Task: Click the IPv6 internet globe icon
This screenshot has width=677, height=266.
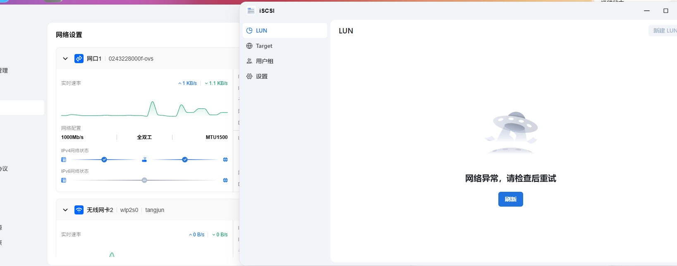Action: click(x=225, y=180)
